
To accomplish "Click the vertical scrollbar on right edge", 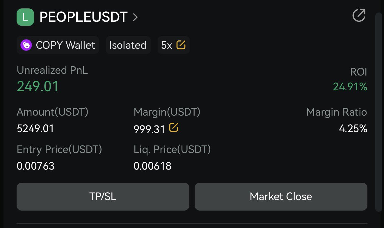I will coord(378,112).
